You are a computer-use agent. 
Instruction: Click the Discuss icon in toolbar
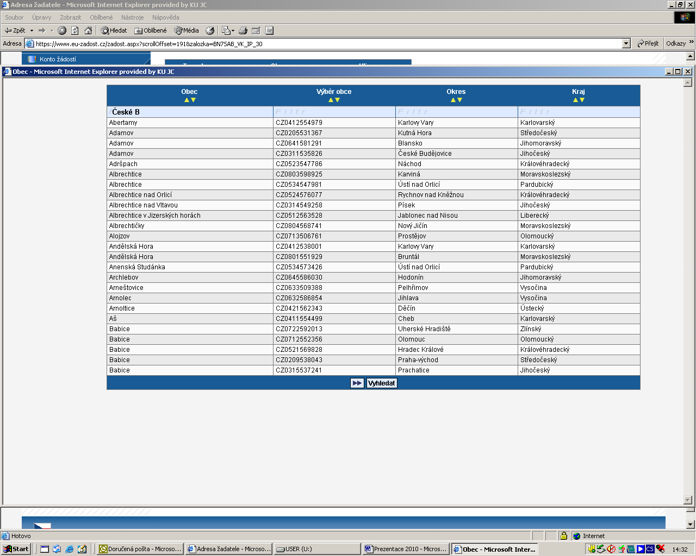click(269, 30)
